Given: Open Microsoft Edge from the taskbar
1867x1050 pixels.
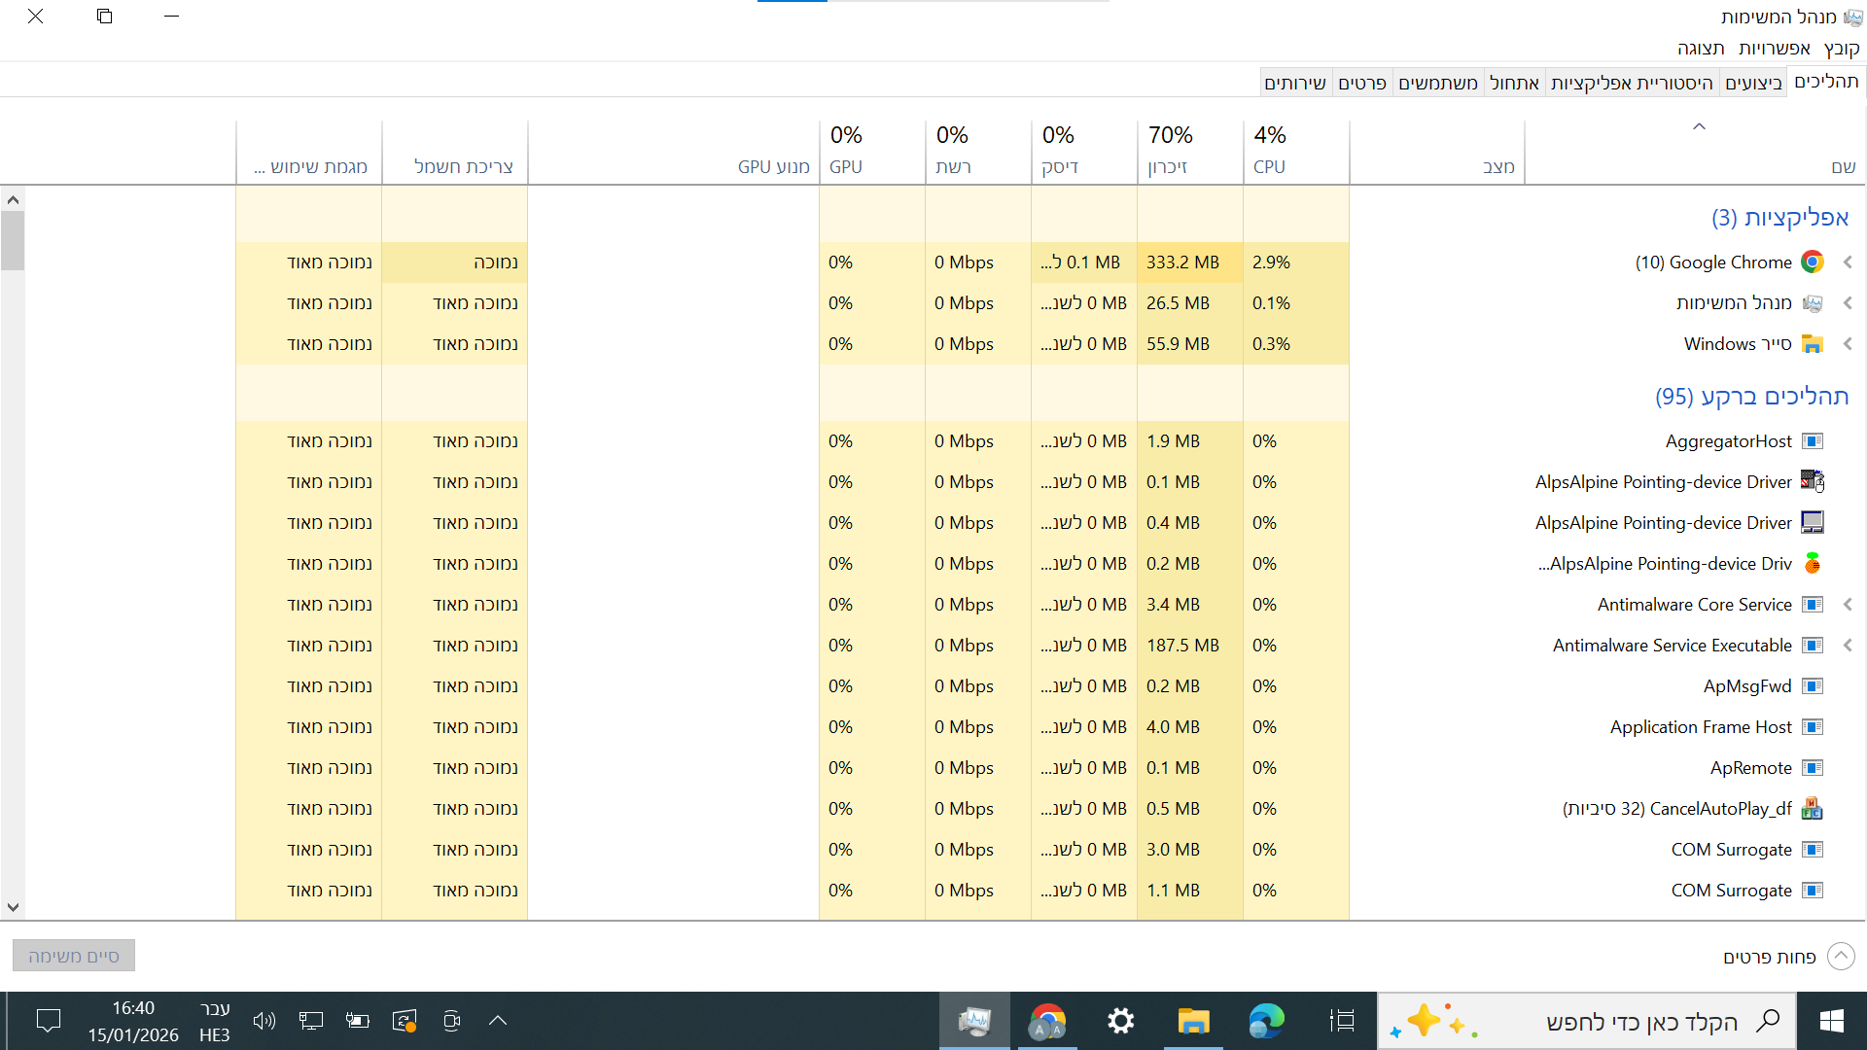Looking at the screenshot, I should click(x=1266, y=1021).
